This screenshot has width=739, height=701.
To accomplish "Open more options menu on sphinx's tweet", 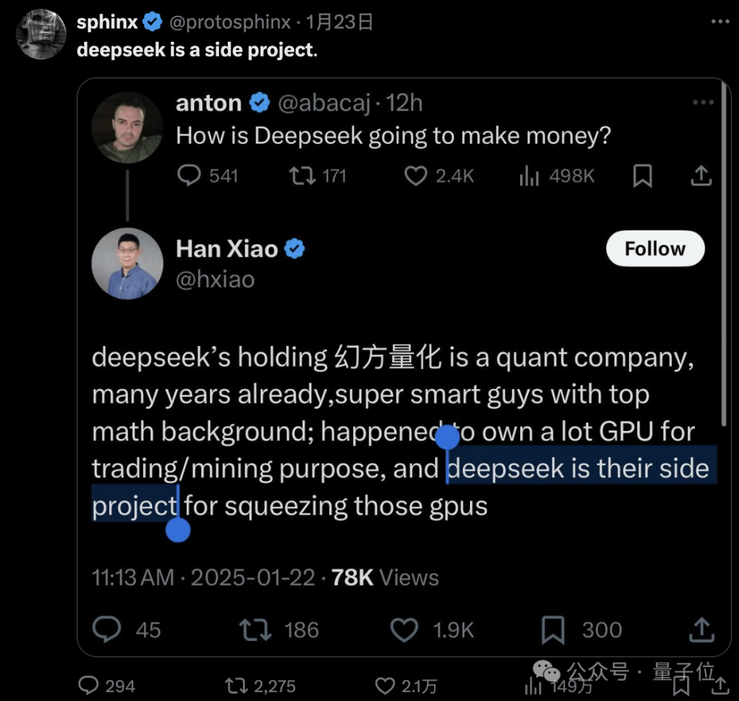I will click(x=721, y=22).
